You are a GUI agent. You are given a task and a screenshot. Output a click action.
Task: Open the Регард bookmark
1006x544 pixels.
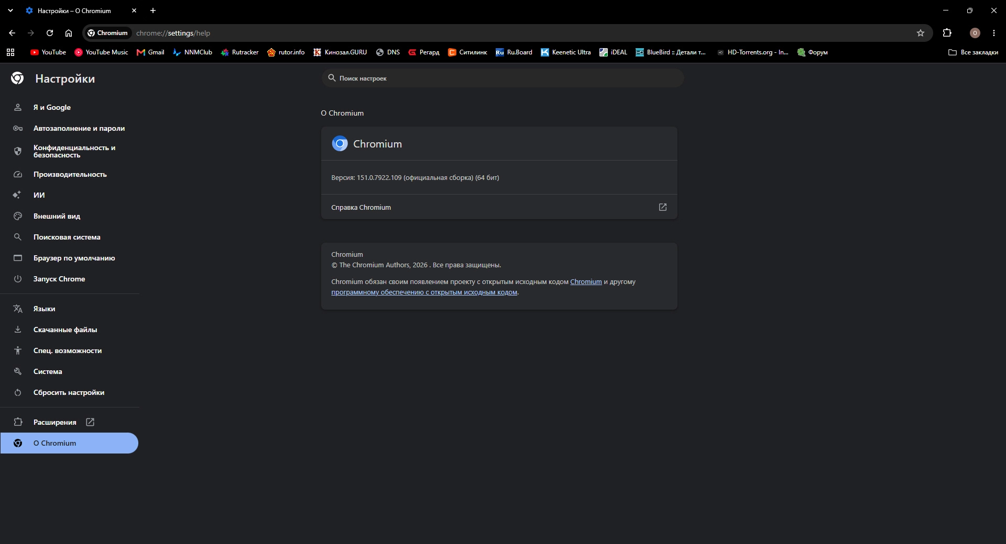tap(424, 52)
